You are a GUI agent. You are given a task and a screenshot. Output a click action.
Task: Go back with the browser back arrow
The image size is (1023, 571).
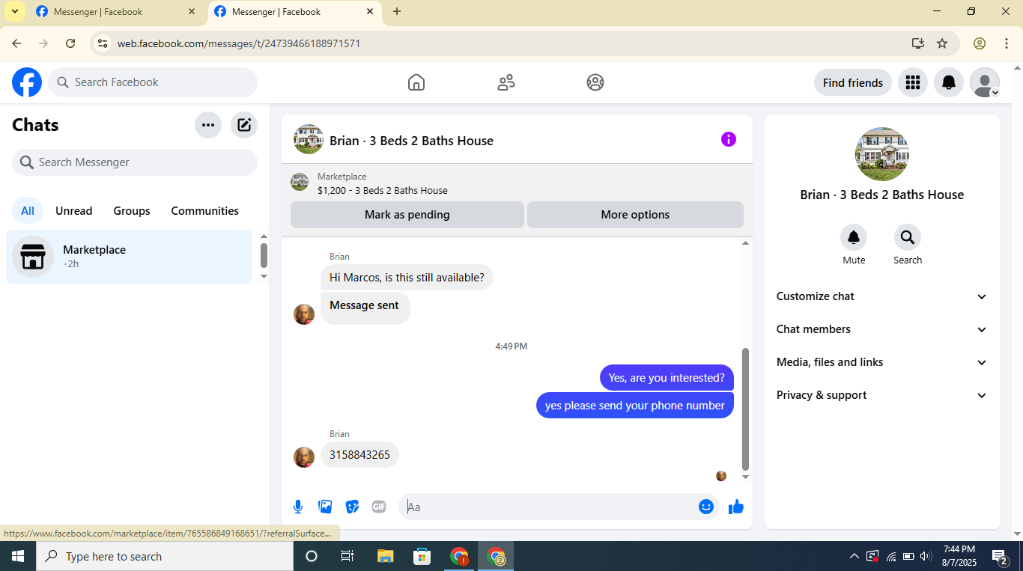[16, 43]
